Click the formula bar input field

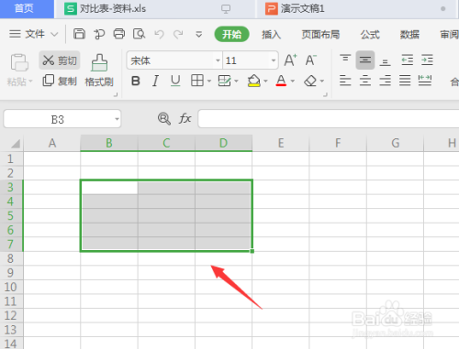click(329, 119)
